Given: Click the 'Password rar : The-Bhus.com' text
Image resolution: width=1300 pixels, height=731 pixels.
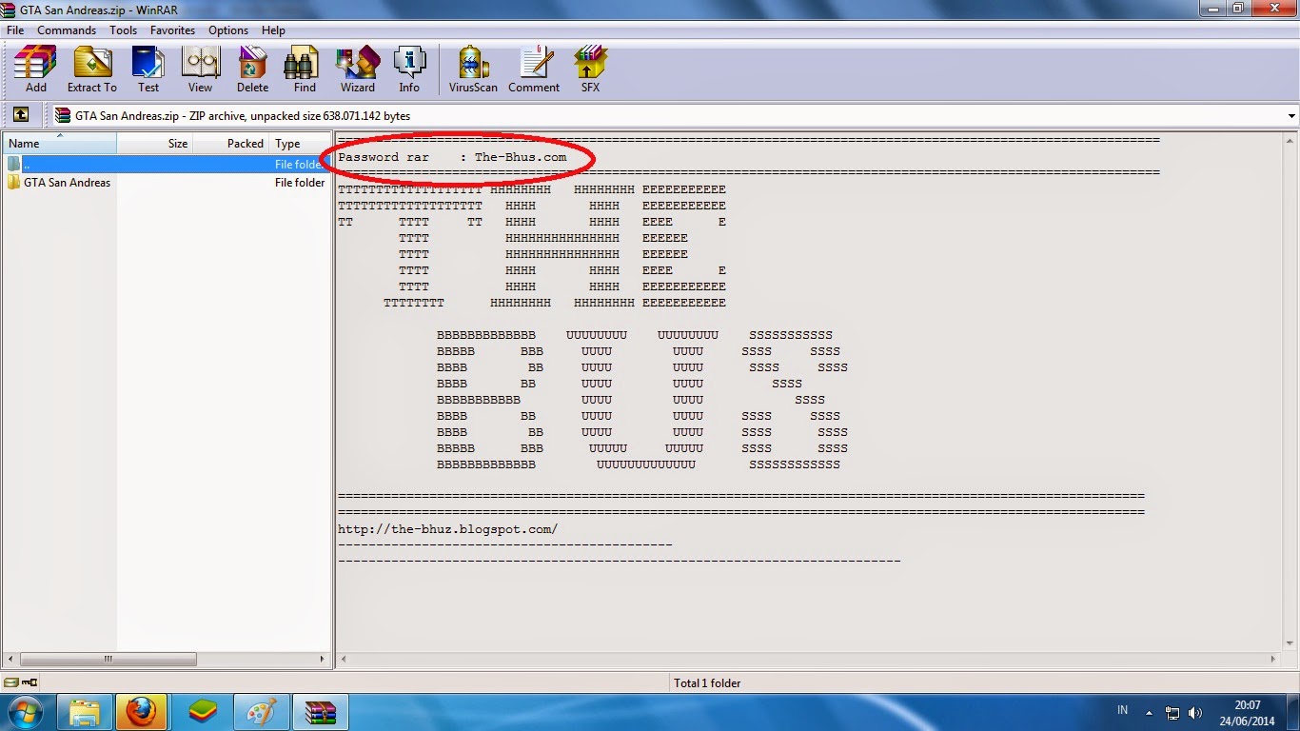Looking at the screenshot, I should [x=452, y=157].
